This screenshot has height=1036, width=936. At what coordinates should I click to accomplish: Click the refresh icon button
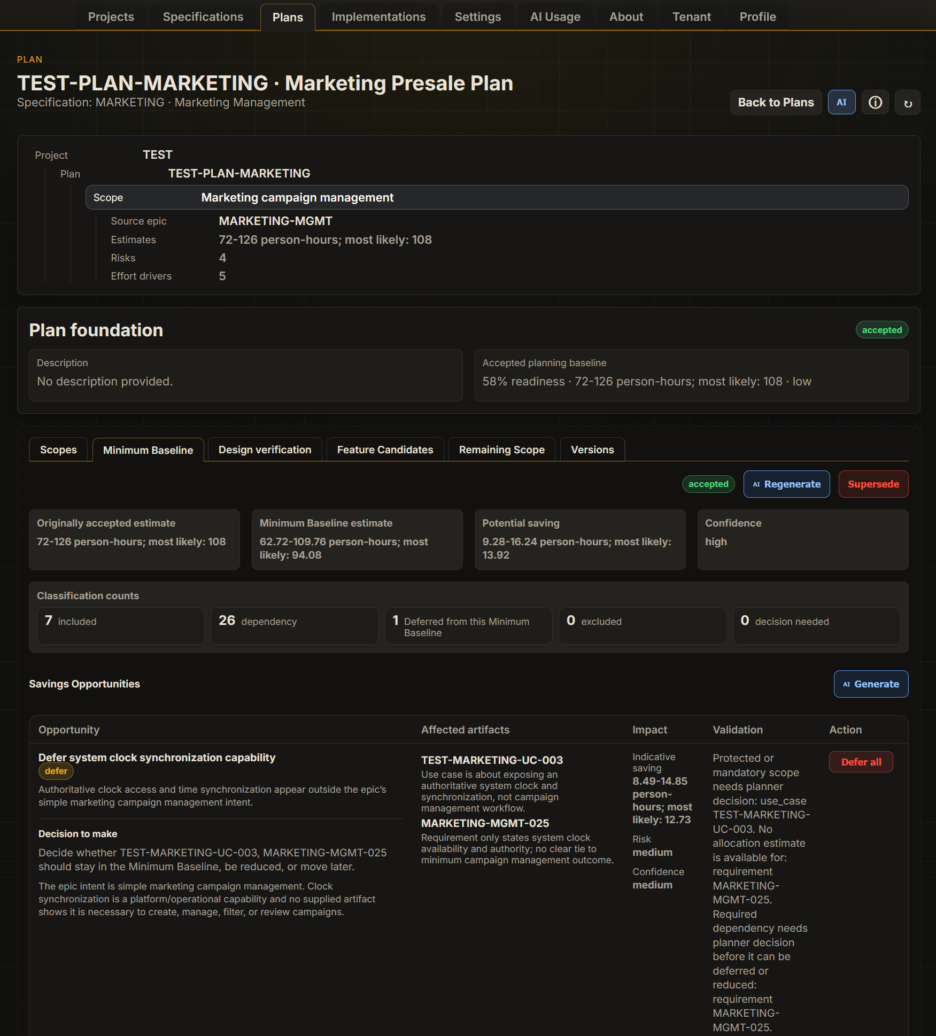908,102
